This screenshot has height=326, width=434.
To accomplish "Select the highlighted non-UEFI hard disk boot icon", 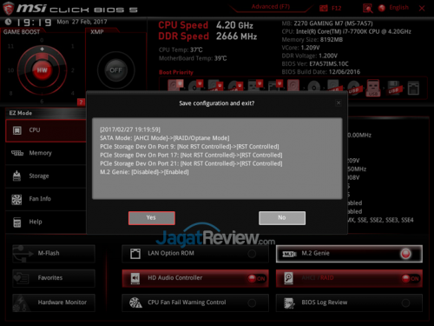I will [293, 86].
